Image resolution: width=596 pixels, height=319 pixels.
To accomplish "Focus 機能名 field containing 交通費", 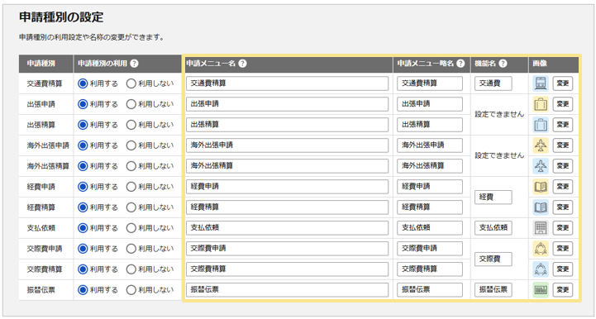I will [x=493, y=83].
